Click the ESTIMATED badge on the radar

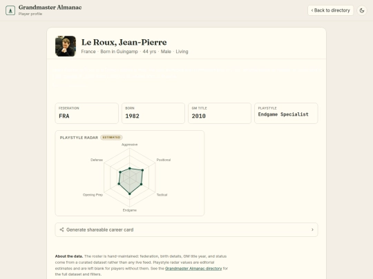pyautogui.click(x=111, y=137)
